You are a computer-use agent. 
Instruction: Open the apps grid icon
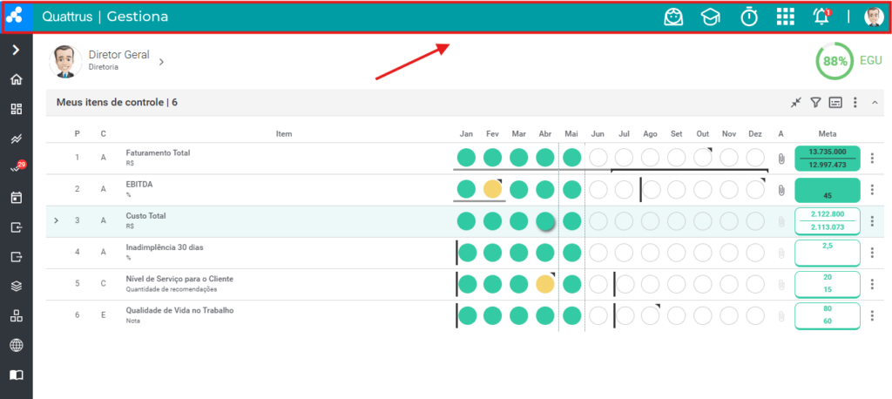click(x=785, y=17)
